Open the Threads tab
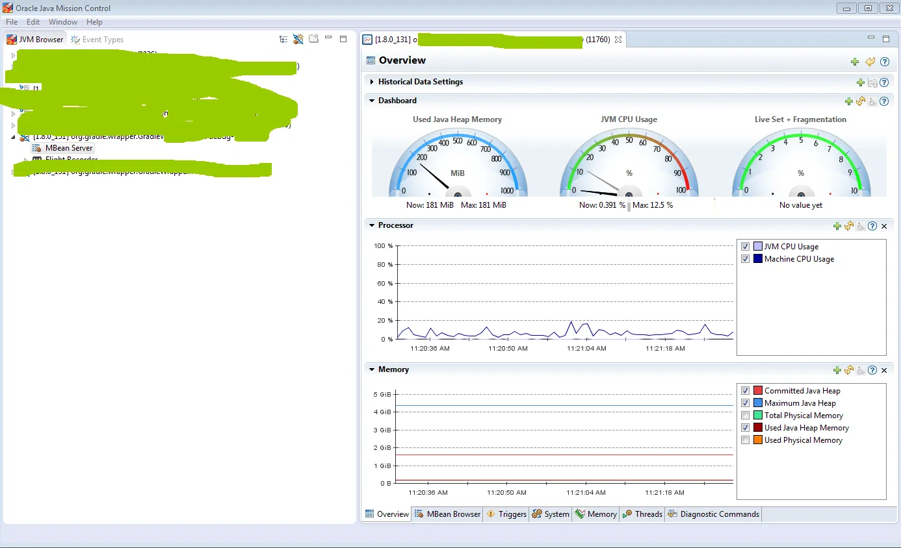901x548 pixels. pyautogui.click(x=642, y=514)
